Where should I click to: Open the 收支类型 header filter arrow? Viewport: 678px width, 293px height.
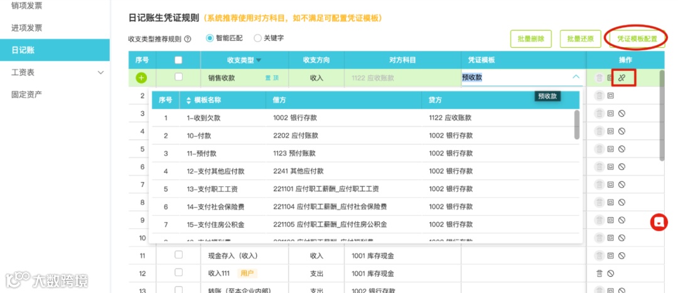coord(259,60)
